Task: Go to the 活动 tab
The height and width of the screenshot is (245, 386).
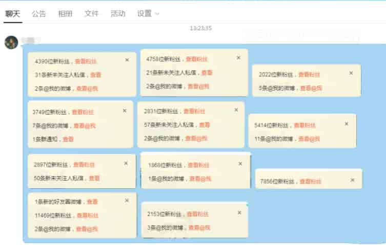Action: (118, 13)
